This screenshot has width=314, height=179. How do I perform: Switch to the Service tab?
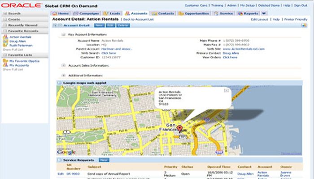(x=224, y=13)
